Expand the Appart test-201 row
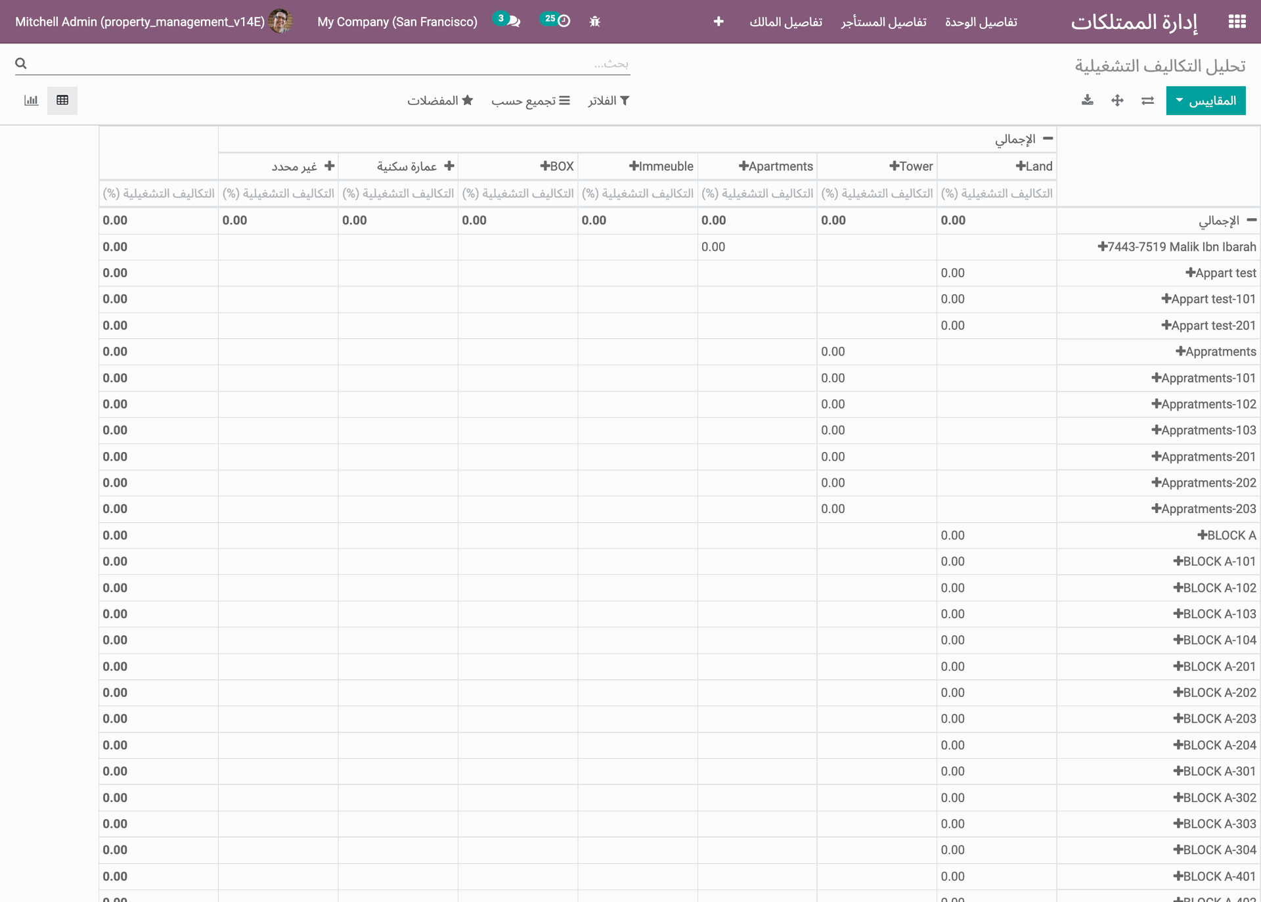 pos(1208,325)
